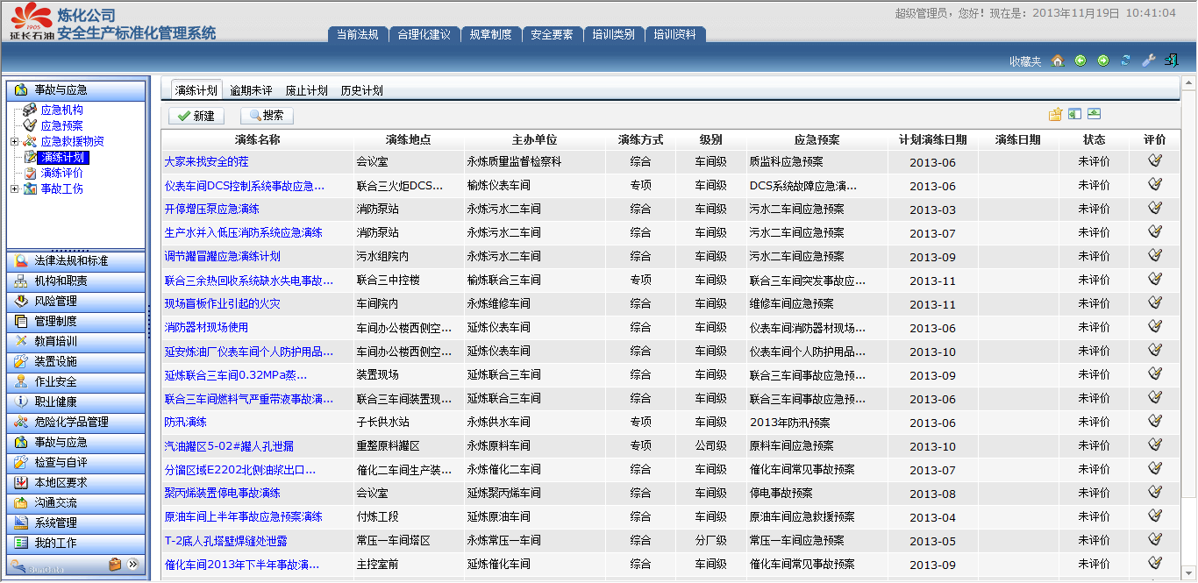Click the 应急机构 tree node icon
This screenshot has width=1198, height=583.
click(30, 110)
